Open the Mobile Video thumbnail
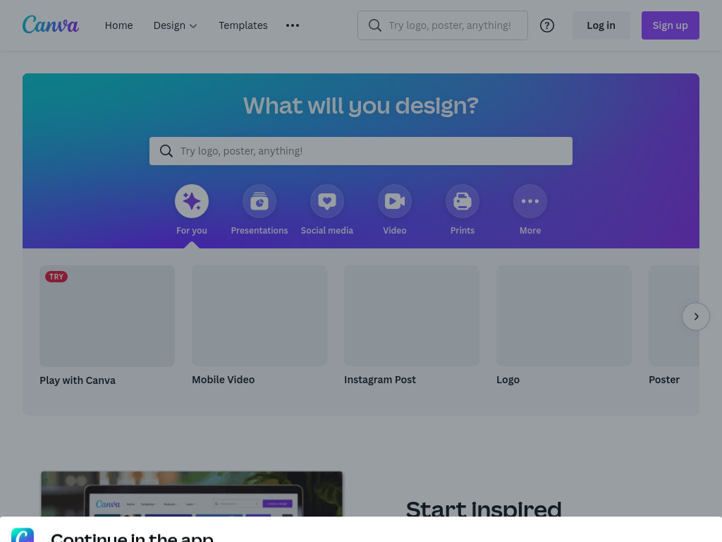722x542 pixels. point(259,315)
